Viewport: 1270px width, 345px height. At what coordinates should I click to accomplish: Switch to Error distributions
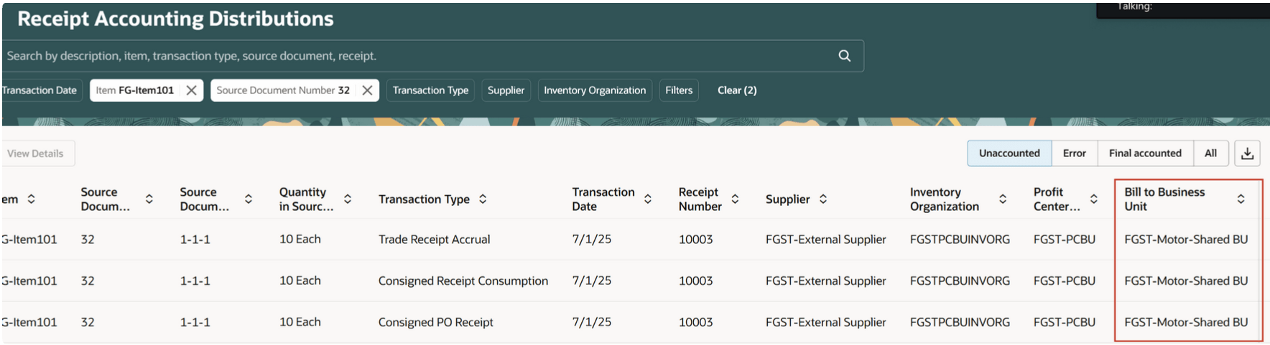1074,153
